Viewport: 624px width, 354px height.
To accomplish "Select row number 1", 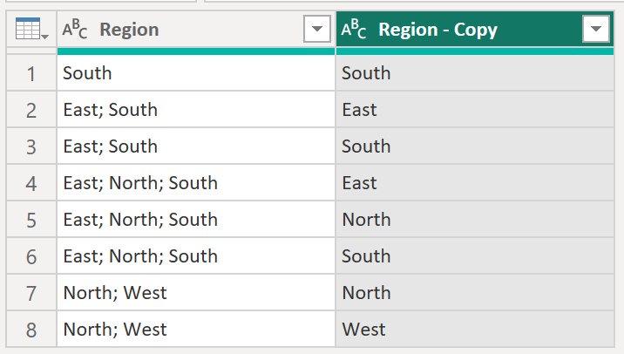I will 31,73.
